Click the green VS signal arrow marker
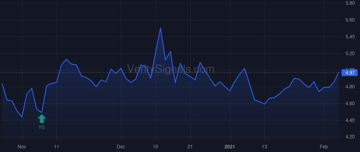 click(x=42, y=118)
